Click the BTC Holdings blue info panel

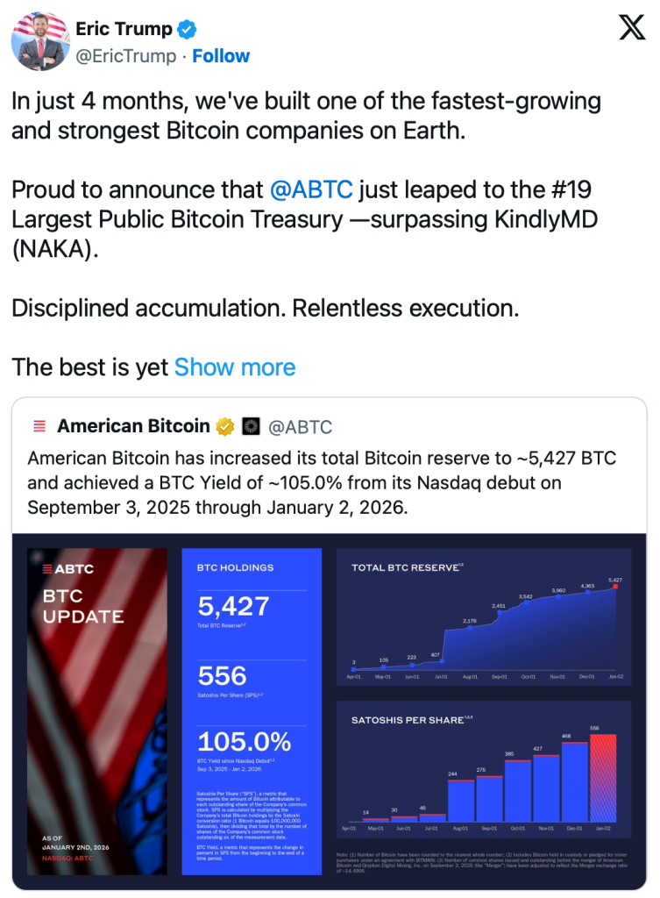click(245, 710)
